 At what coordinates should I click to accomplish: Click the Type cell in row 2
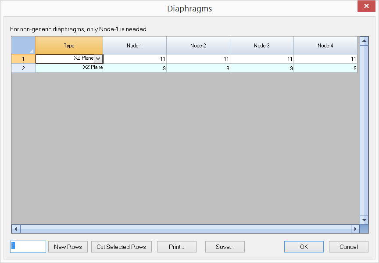69,68
